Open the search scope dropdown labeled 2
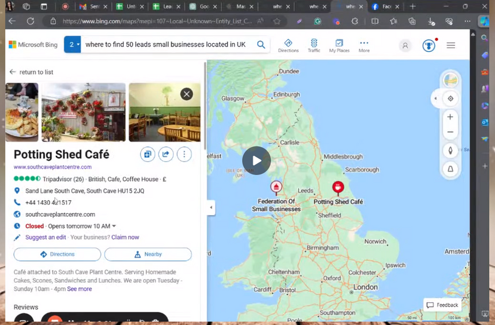 click(x=72, y=44)
